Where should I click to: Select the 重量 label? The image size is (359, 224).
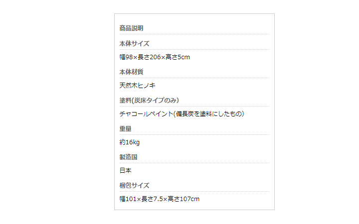point(125,129)
